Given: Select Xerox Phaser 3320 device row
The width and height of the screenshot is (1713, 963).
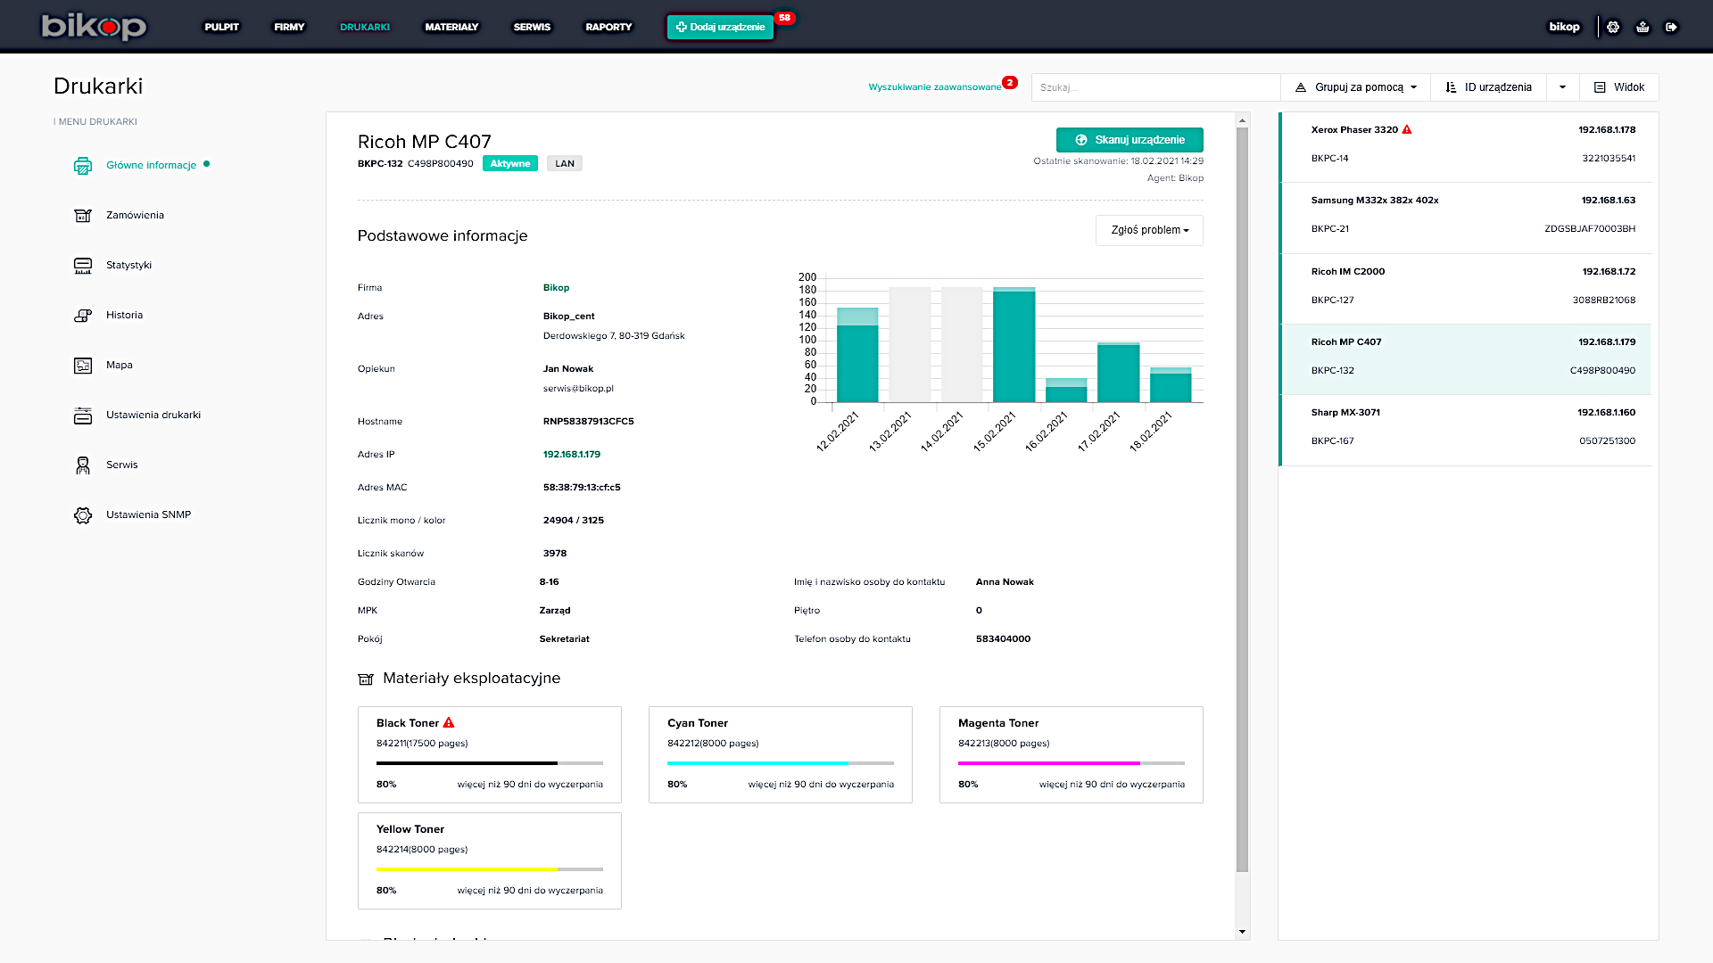Looking at the screenshot, I should tap(1466, 147).
